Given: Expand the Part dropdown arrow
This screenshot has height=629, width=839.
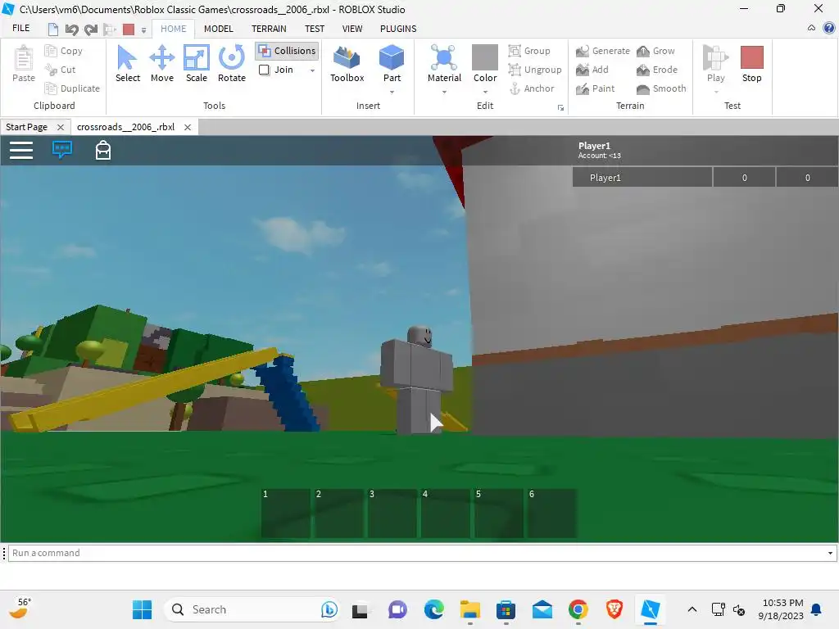Looking at the screenshot, I should 392,92.
